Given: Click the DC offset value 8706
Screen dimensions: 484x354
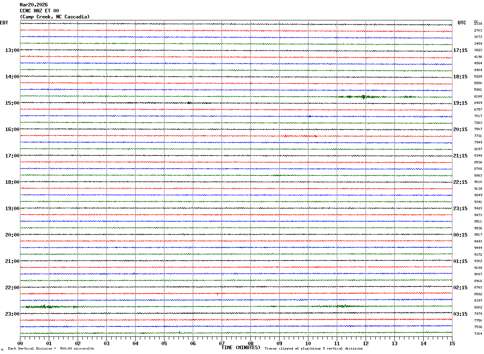Looking at the screenshot, I should [x=478, y=169].
